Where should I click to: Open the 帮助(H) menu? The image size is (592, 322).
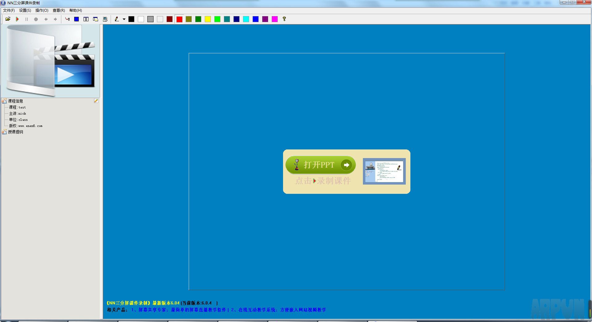click(x=76, y=10)
